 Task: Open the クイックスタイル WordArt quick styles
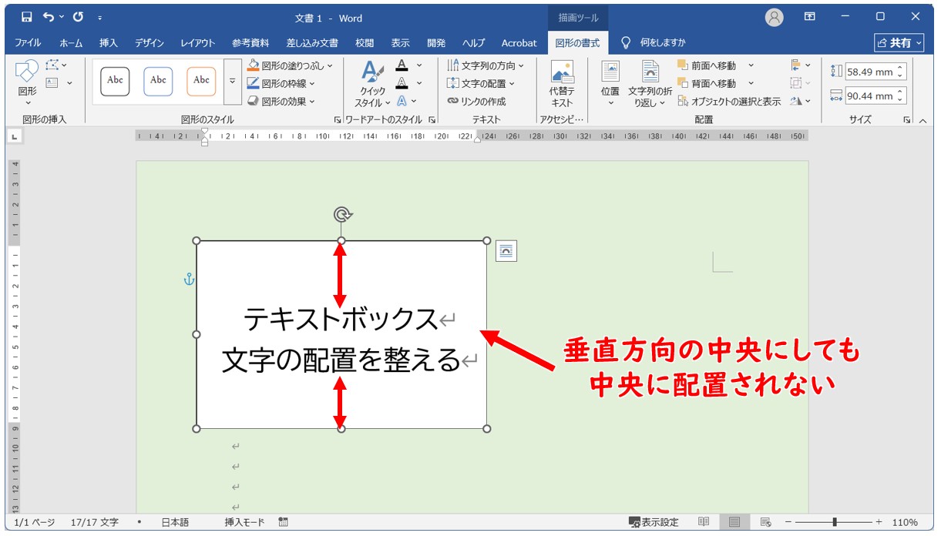[x=373, y=84]
